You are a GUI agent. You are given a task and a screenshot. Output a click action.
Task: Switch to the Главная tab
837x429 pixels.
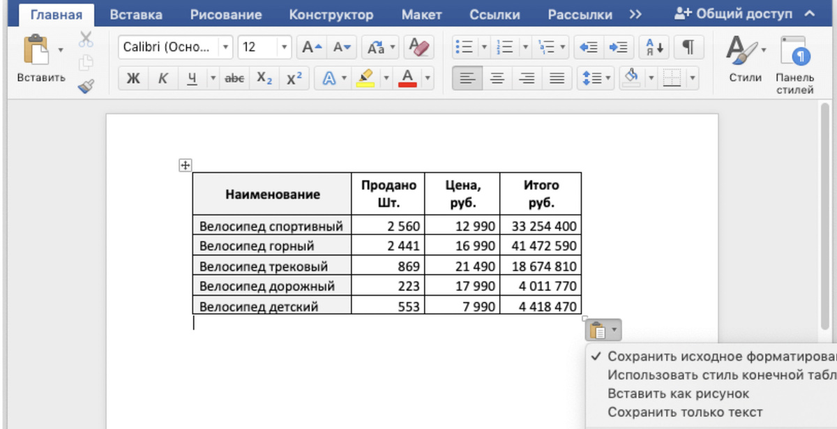(56, 15)
